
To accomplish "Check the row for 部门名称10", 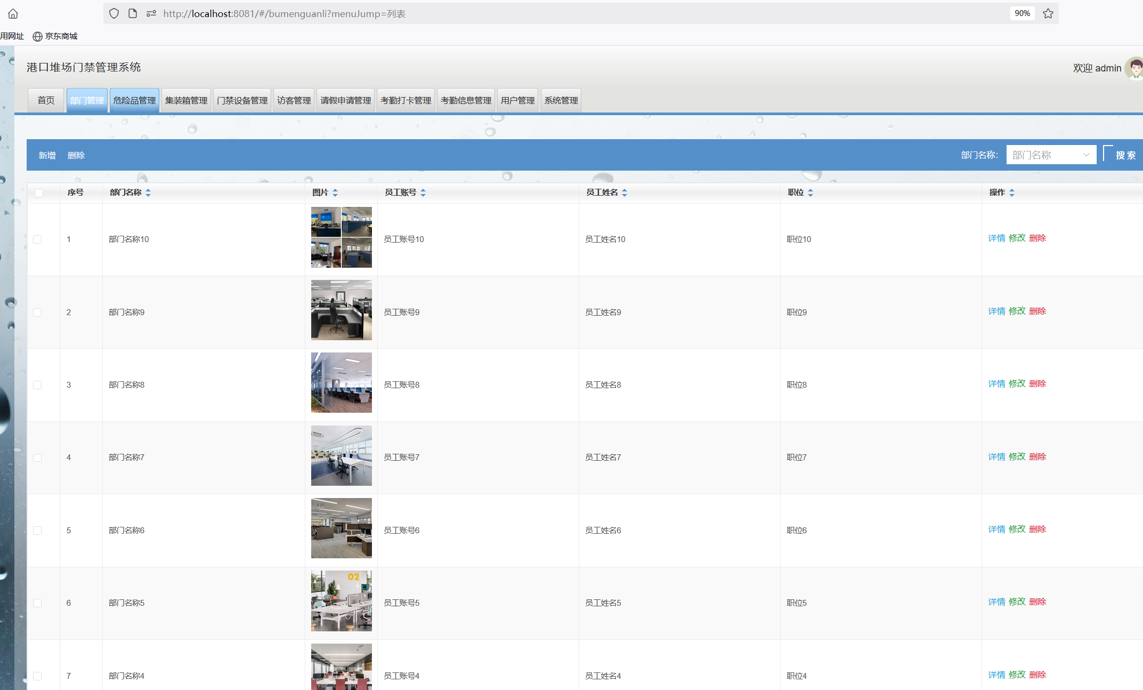I will click(x=37, y=239).
